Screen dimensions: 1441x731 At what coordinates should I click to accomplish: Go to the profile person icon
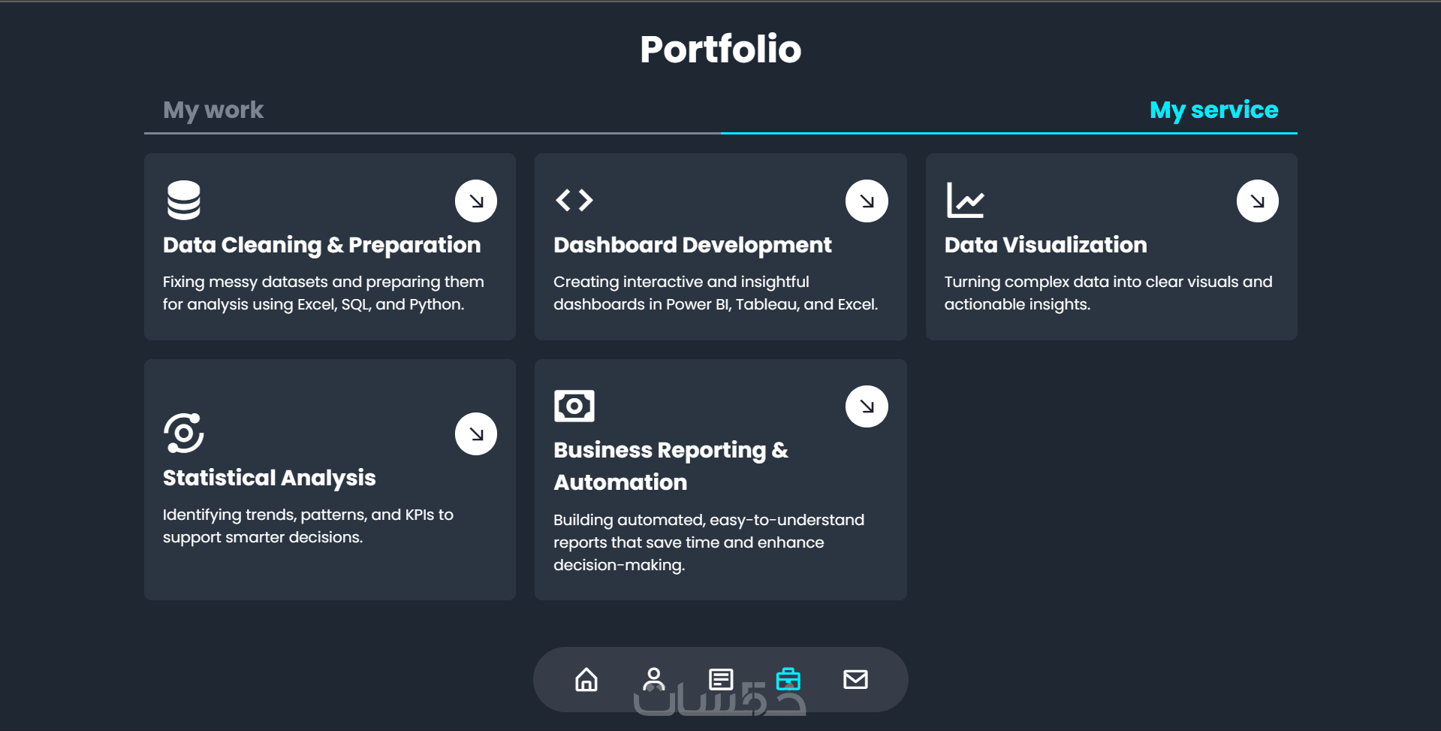[x=653, y=679]
